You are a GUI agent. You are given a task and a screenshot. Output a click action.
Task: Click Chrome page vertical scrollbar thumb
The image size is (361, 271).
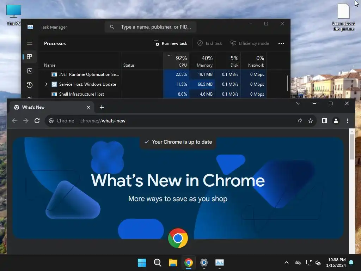coord(352,146)
